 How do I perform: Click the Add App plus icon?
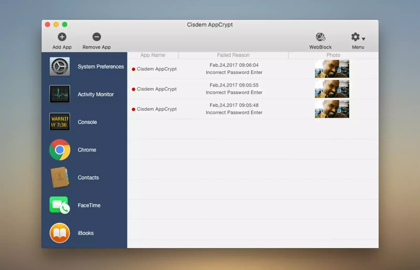coord(62,37)
